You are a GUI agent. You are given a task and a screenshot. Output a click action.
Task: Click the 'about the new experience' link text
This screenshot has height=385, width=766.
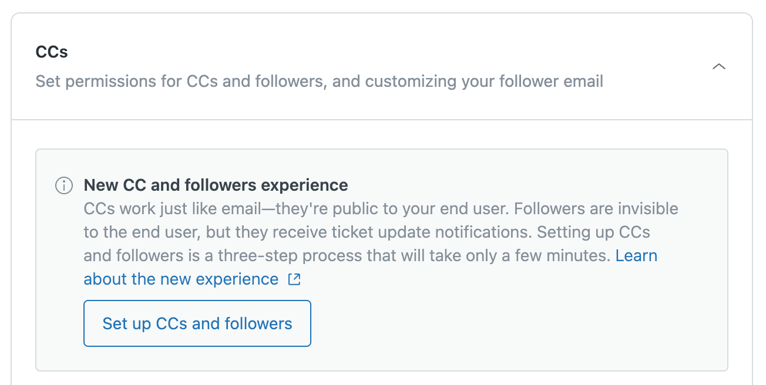coord(181,279)
